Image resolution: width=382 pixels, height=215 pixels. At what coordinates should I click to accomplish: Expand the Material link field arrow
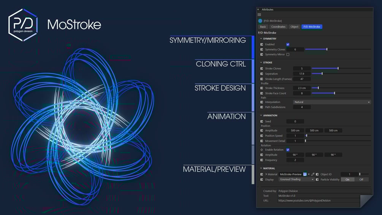(266, 174)
